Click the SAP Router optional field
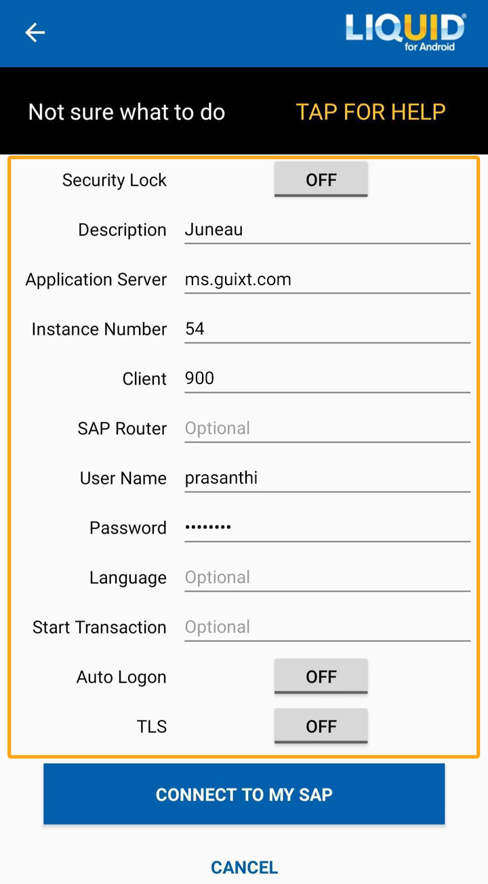 [x=327, y=428]
